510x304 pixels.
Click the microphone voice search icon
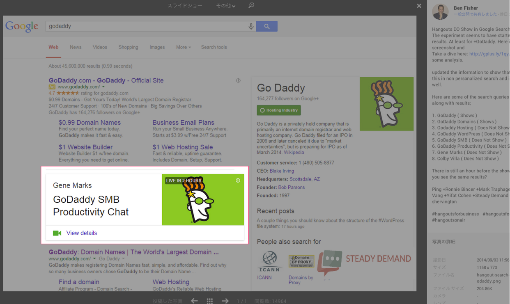[x=251, y=26]
